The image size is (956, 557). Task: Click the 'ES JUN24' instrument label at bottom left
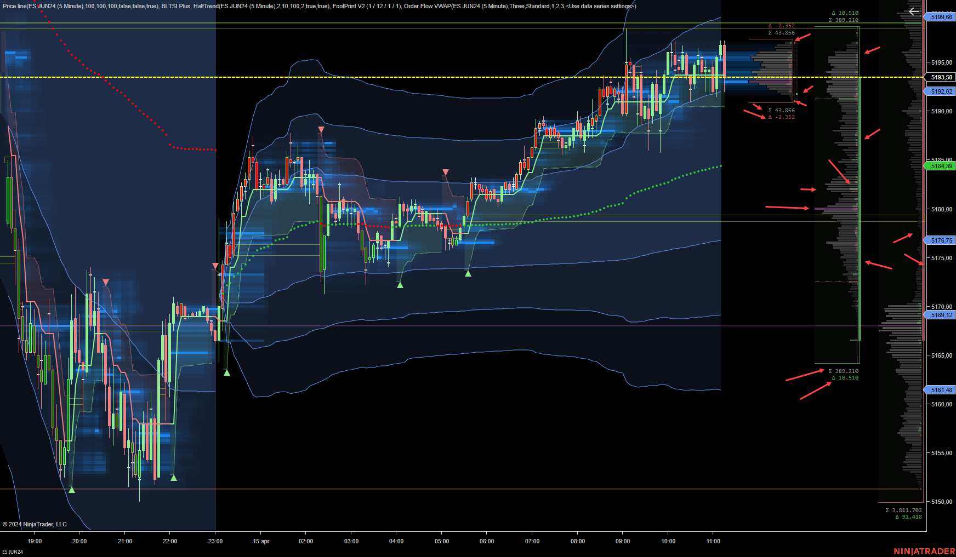(13, 552)
